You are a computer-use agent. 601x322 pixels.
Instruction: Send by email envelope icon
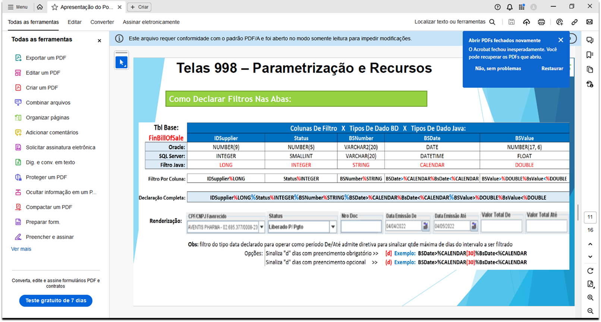point(589,22)
